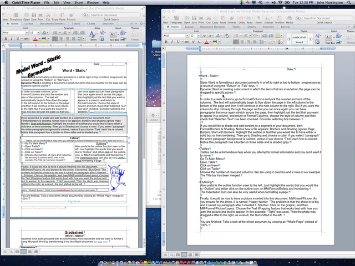Apply yellow highlight color in left window
Viewport: 355px width, 266px height.
pos(44,39)
